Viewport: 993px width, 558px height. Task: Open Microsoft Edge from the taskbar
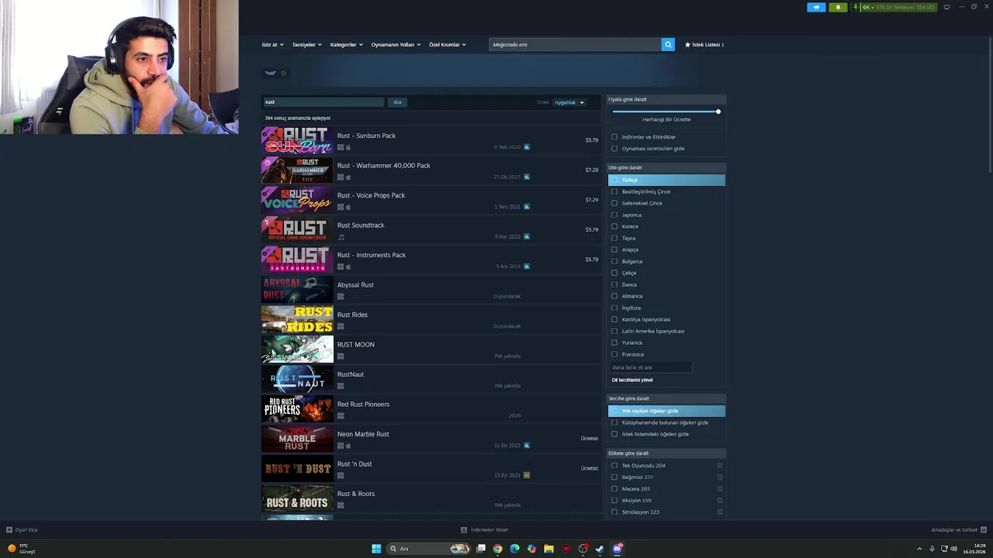tap(514, 549)
